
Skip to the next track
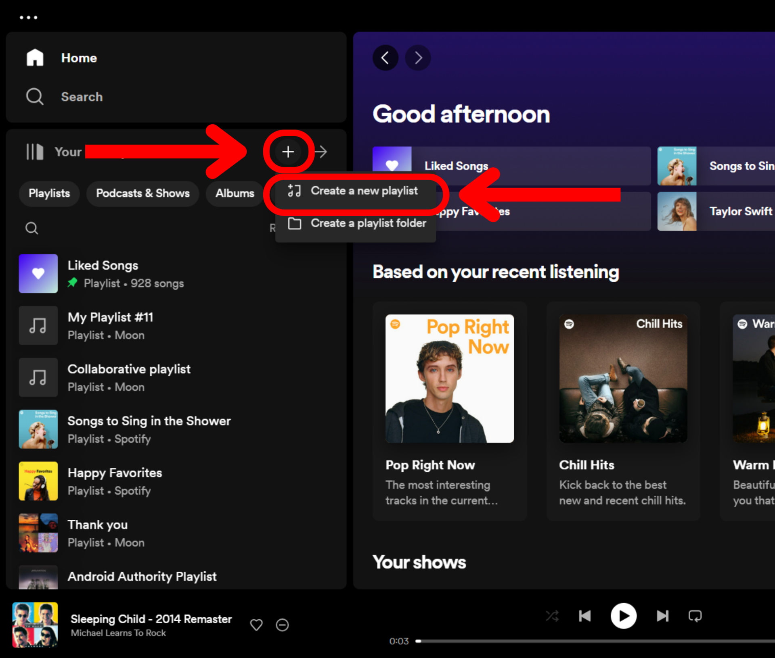(662, 616)
